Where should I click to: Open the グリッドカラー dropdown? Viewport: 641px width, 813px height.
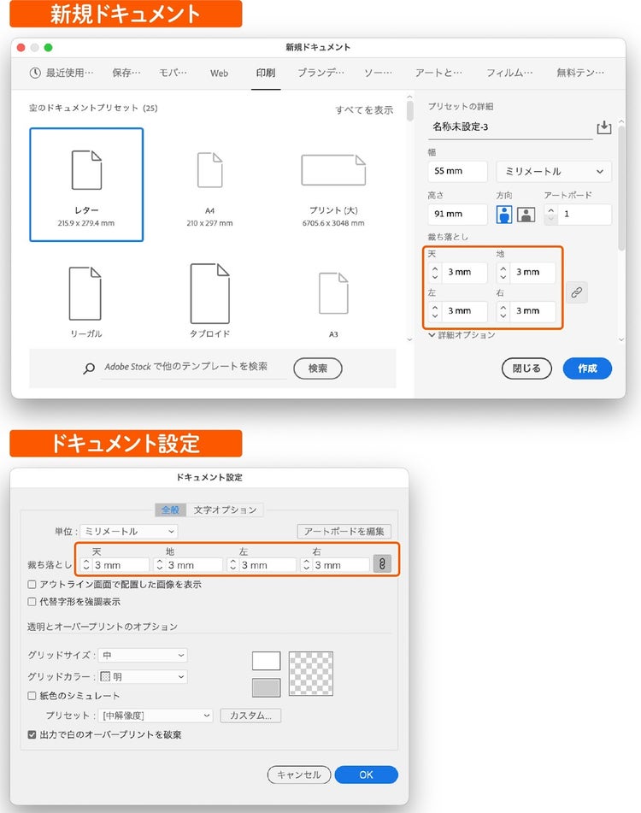tap(144, 676)
